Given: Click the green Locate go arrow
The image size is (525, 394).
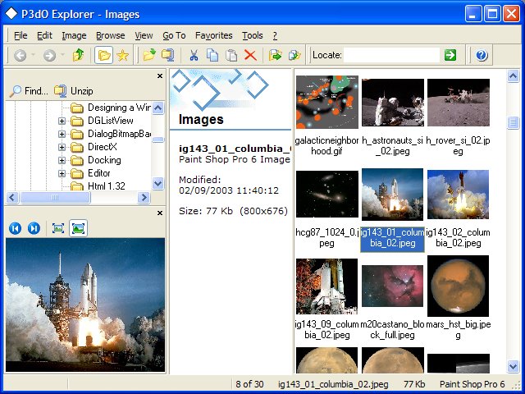Looking at the screenshot, I should point(450,55).
